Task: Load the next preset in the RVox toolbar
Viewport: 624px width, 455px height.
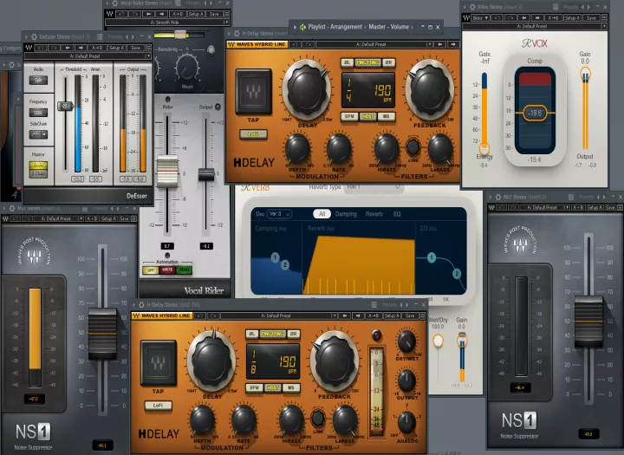Action: point(537,18)
